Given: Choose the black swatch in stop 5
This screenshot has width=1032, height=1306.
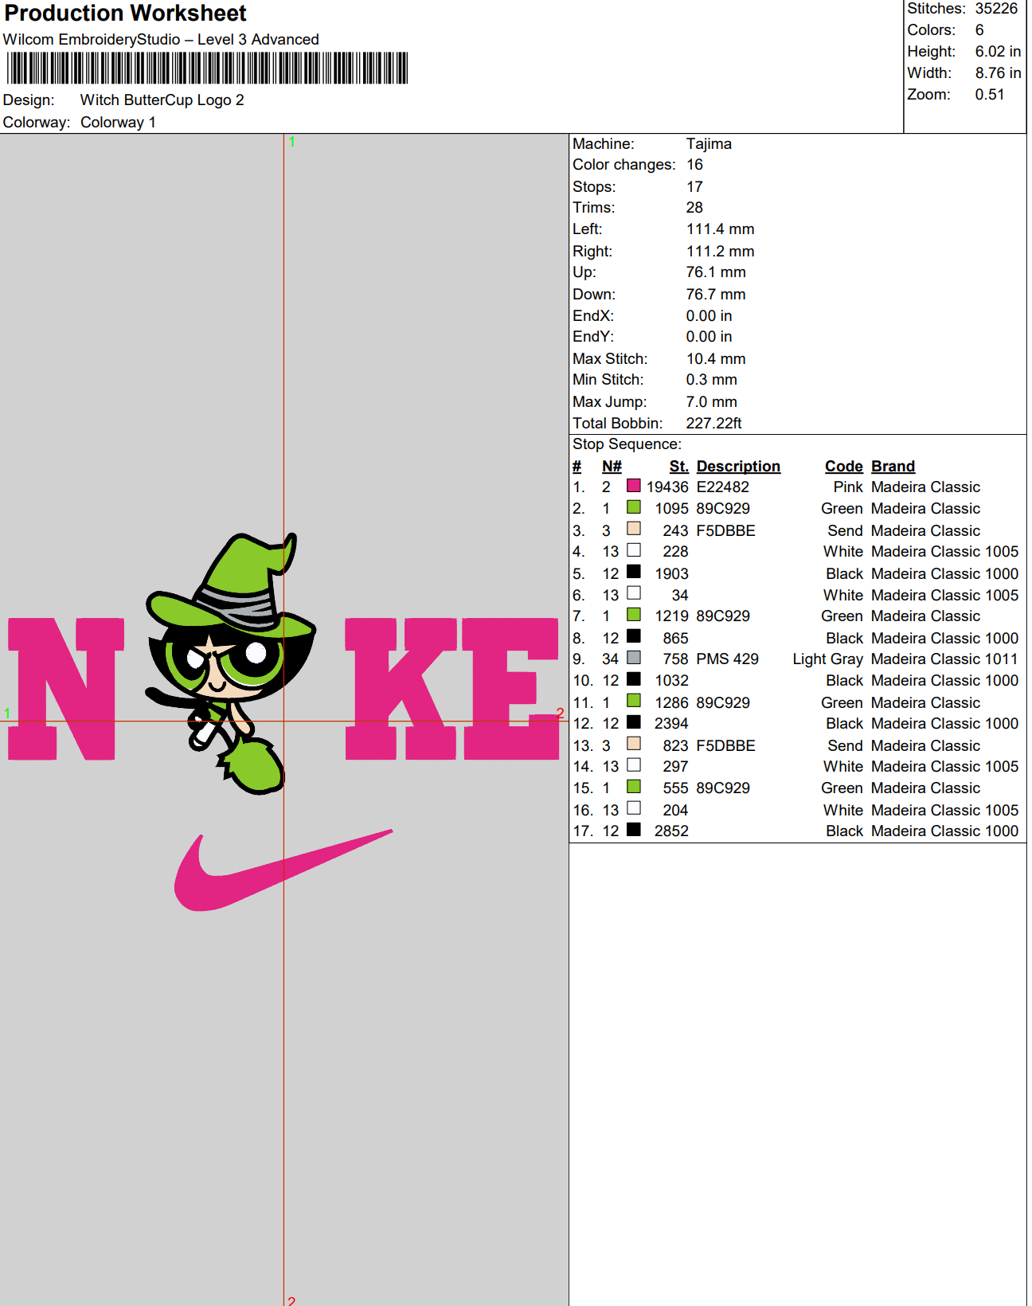Looking at the screenshot, I should click(634, 572).
